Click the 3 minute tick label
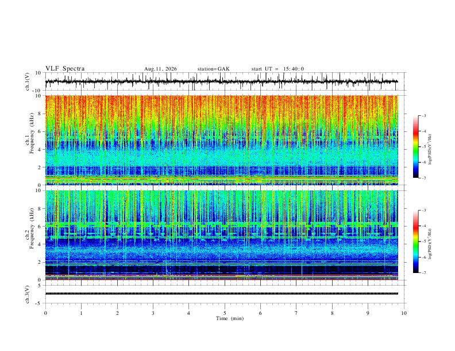This screenshot has height=351, width=455. coord(153,313)
